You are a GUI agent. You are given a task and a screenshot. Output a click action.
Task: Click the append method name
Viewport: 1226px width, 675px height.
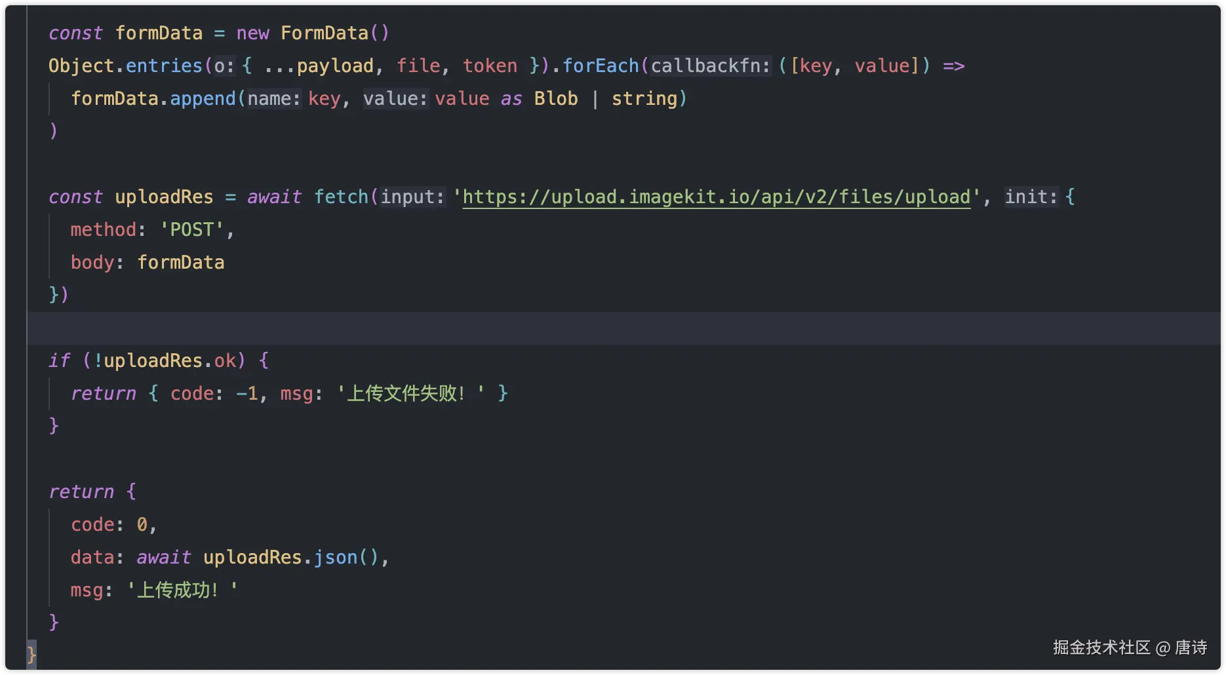(203, 99)
